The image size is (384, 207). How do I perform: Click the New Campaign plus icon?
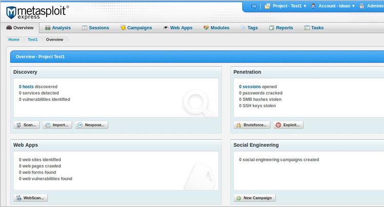click(238, 198)
